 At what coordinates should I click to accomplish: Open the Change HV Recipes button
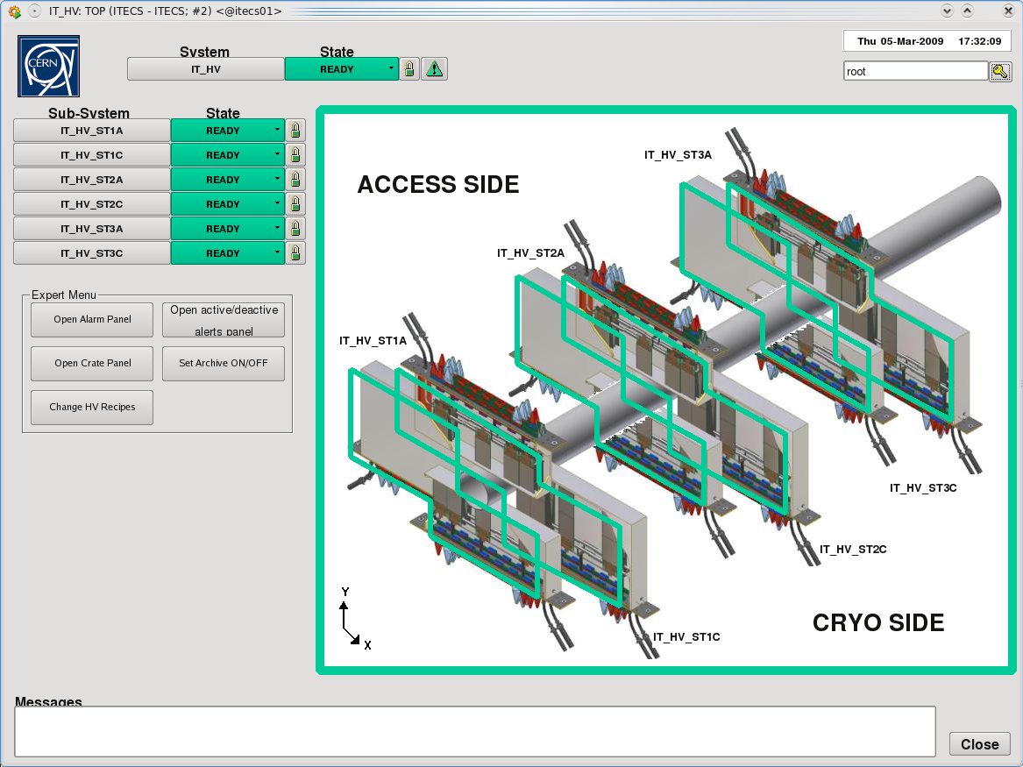pos(92,407)
